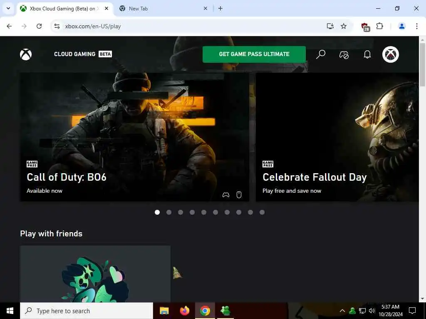Click the network icon in system tray
This screenshot has height=319, width=426.
[362, 311]
